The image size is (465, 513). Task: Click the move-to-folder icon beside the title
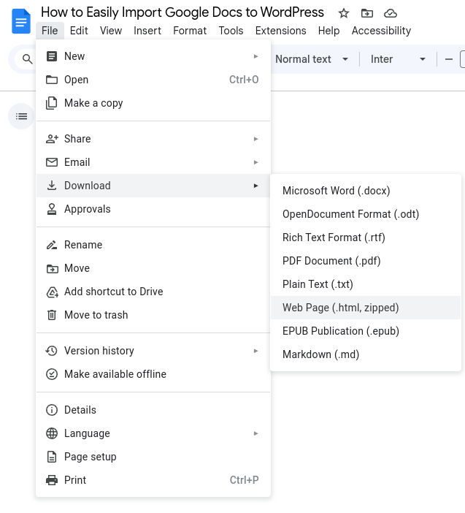tap(367, 13)
